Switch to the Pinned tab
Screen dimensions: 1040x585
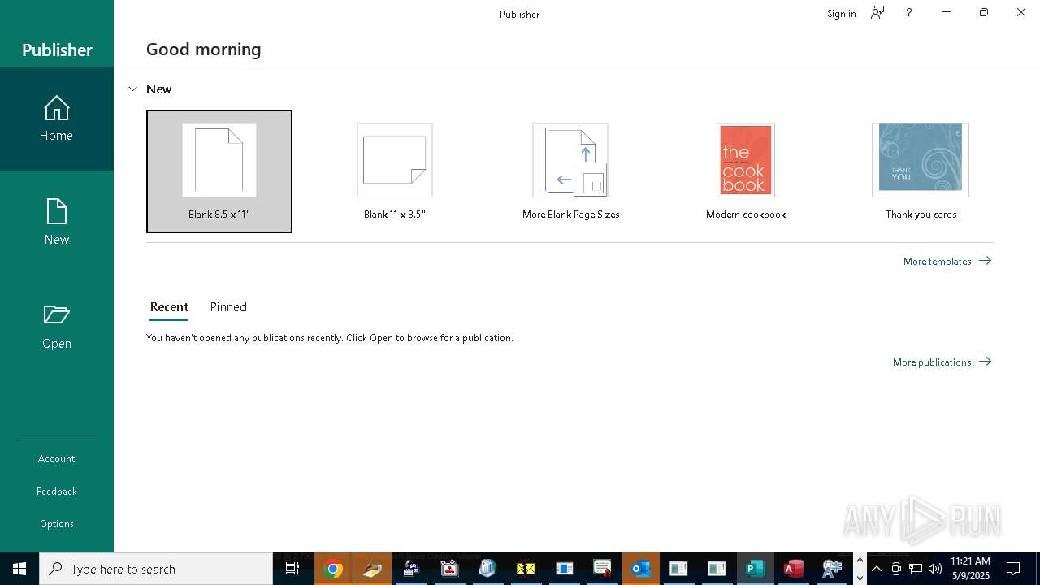(228, 307)
